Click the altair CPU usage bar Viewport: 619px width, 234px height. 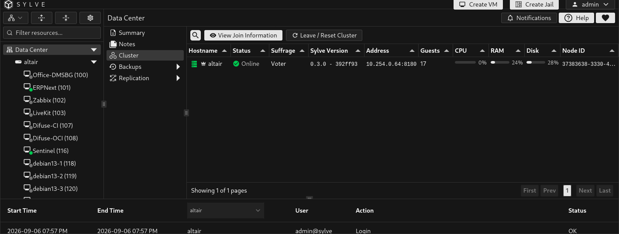[465, 63]
